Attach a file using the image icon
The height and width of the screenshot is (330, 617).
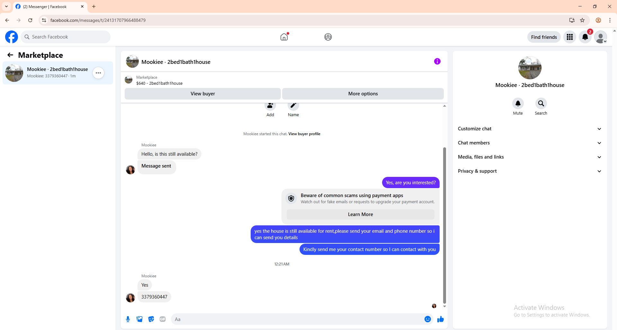139,319
